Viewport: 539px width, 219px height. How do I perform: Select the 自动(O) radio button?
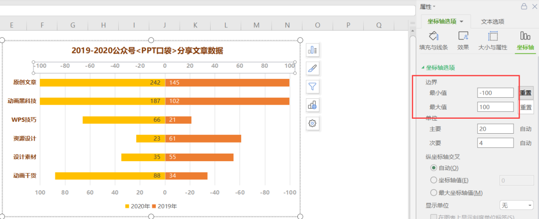[x=434, y=168]
